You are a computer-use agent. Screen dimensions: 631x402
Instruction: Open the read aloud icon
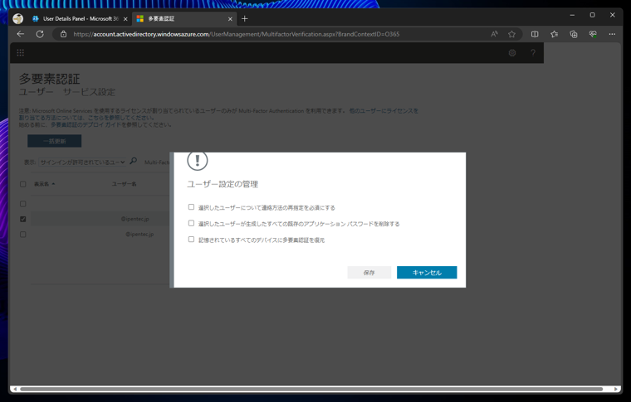[x=494, y=34]
